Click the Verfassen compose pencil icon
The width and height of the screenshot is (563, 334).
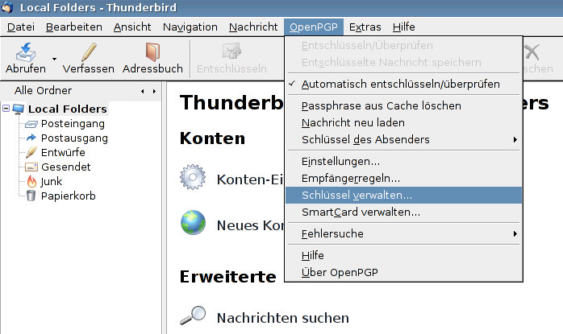click(89, 53)
